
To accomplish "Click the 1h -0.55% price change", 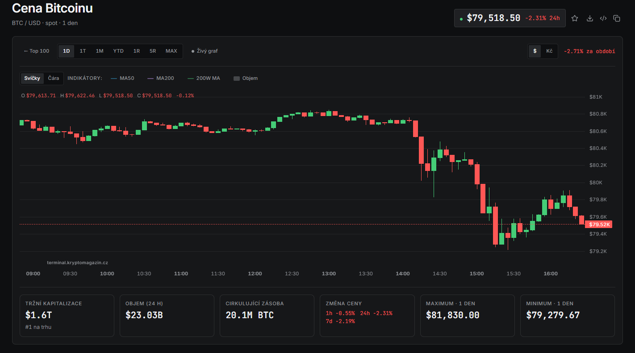I will [340, 313].
